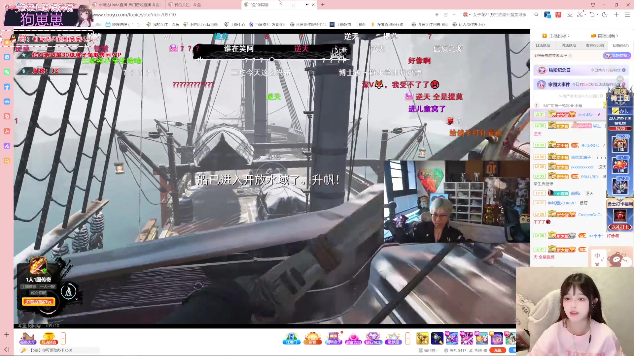634x356 pixels.
Task: Select the rocket gift in gift bar
Action: 437,339
